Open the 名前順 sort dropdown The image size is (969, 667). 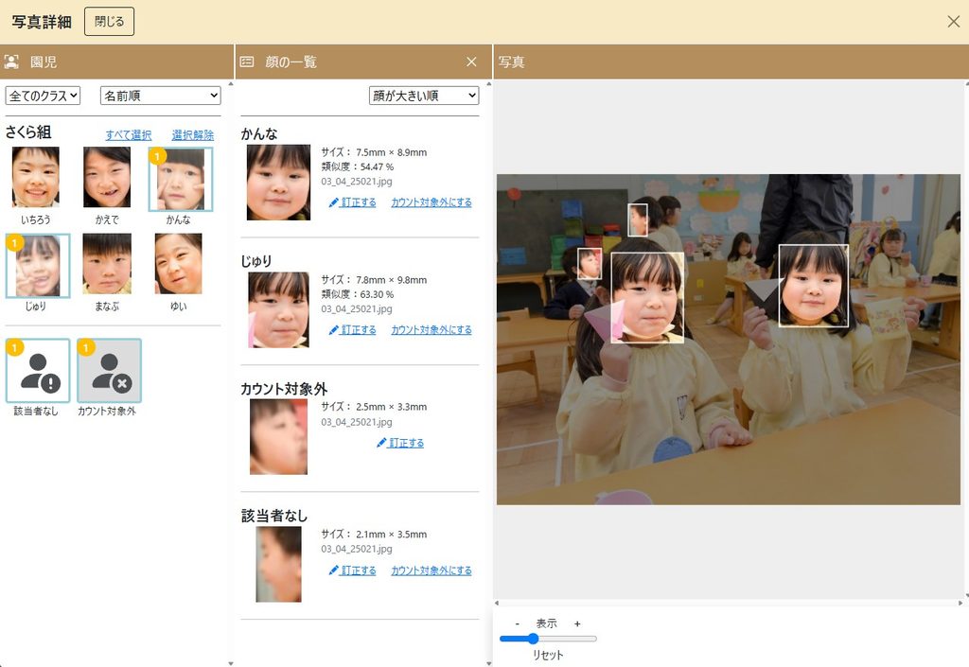pyautogui.click(x=160, y=96)
